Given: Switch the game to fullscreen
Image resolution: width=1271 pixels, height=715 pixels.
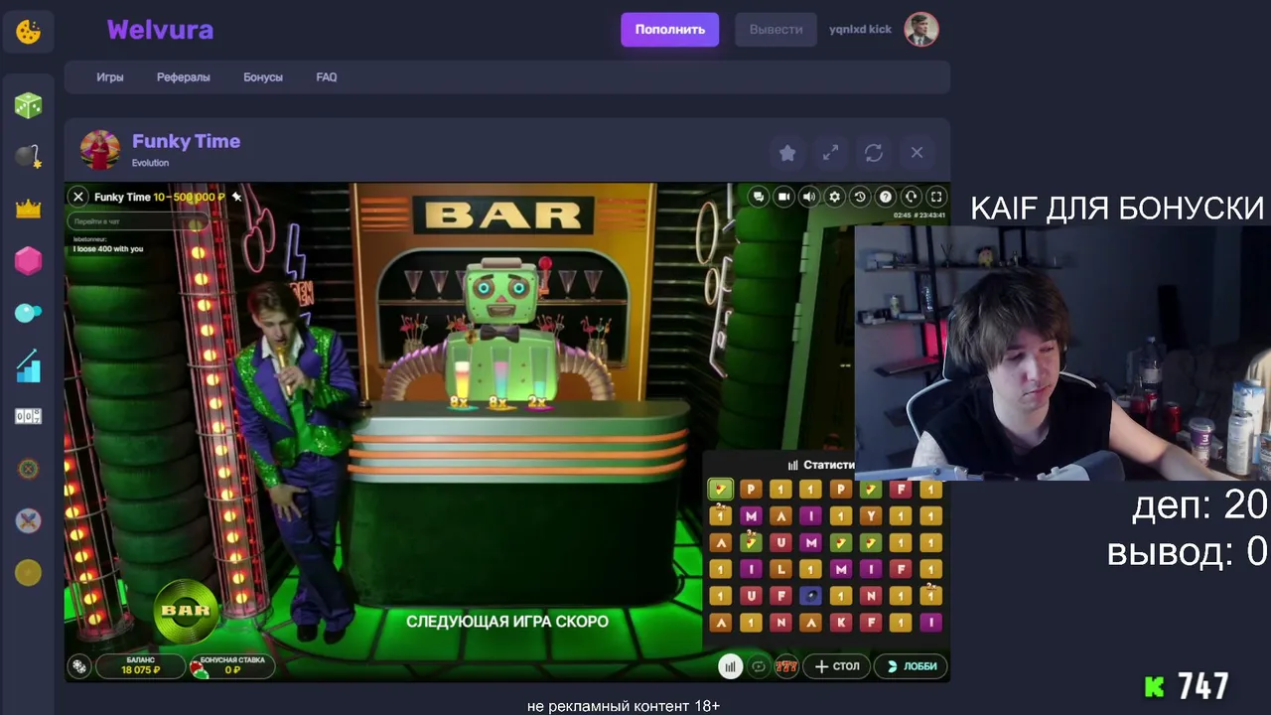Looking at the screenshot, I should (936, 197).
